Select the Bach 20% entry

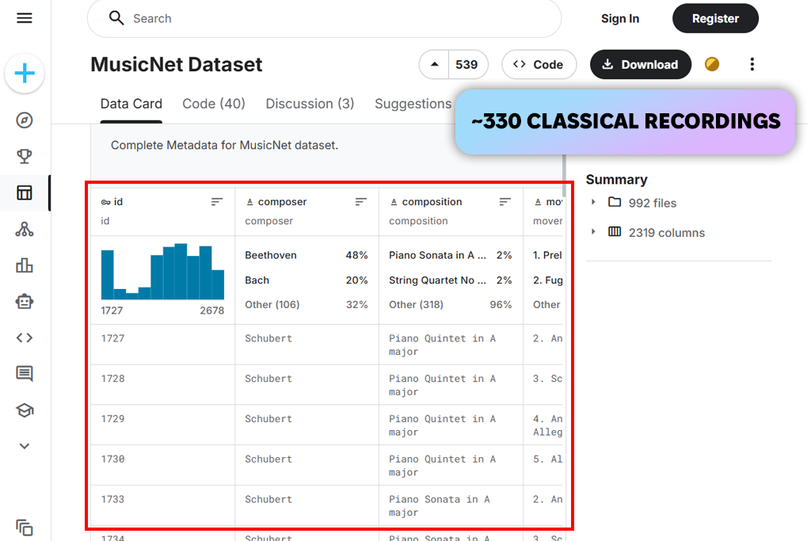[307, 280]
